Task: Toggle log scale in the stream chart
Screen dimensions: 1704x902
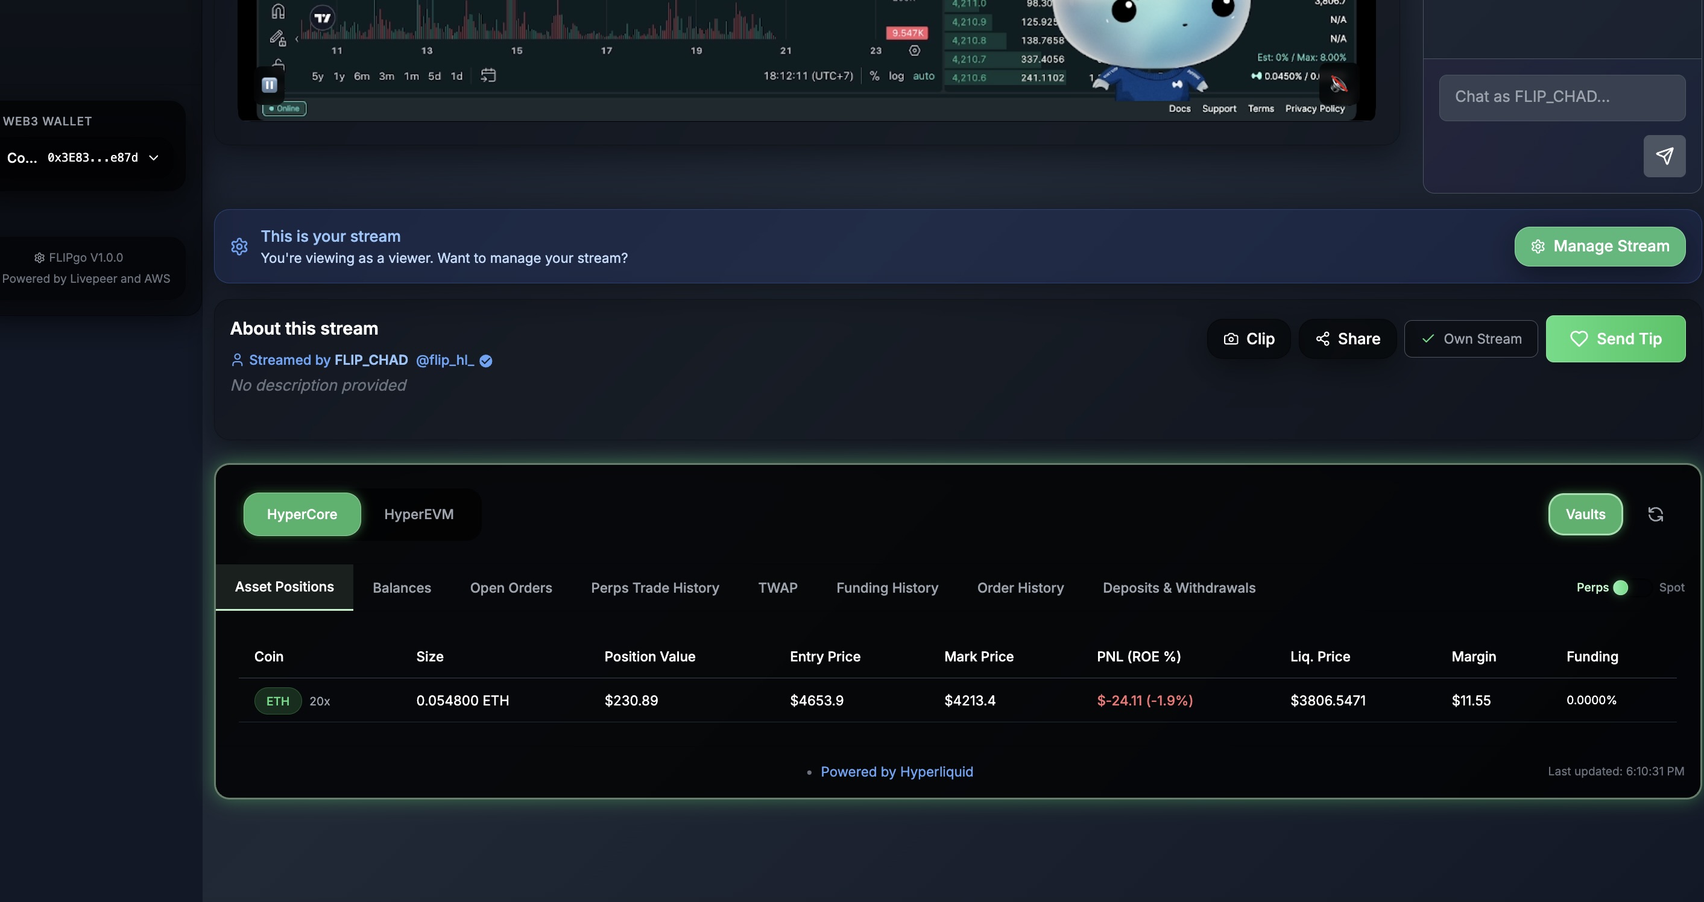Action: pos(895,76)
